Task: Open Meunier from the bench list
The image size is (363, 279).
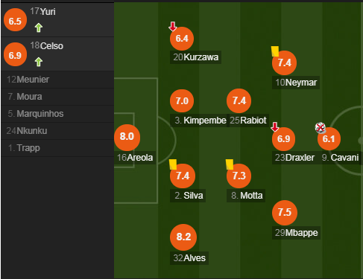Action: pos(57,80)
